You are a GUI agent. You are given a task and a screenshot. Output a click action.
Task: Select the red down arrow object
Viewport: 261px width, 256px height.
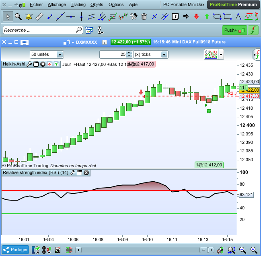pos(196,16)
